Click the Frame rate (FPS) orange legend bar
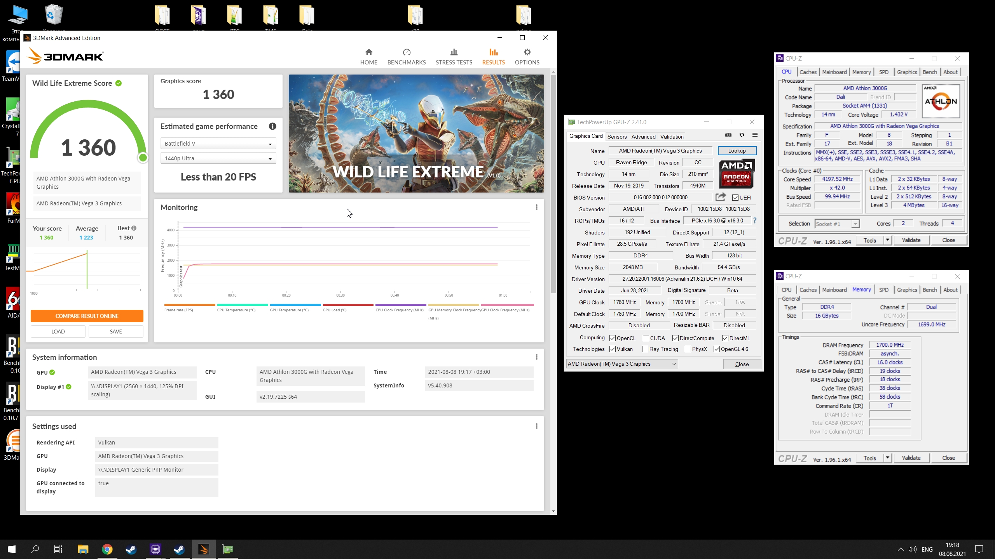 click(x=190, y=305)
